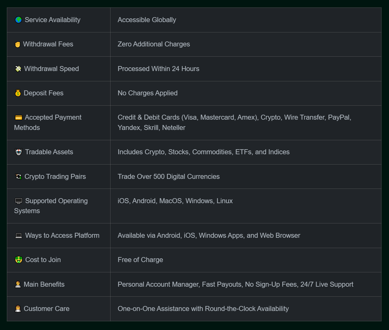This screenshot has width=389, height=330.
Task: Click the laptop icon beside Ways to Access Platform
Action: pos(19,236)
